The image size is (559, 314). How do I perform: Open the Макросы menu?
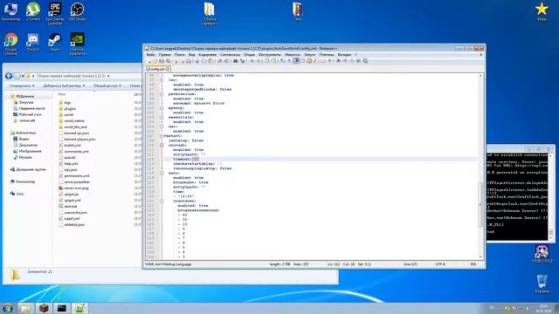pos(293,55)
